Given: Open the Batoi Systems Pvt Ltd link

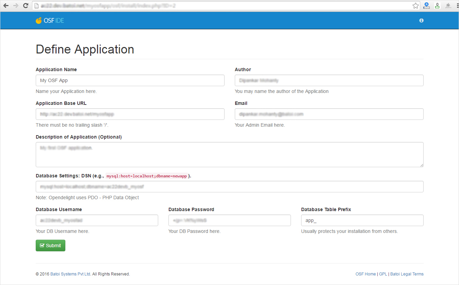Looking at the screenshot, I should [x=70, y=274].
